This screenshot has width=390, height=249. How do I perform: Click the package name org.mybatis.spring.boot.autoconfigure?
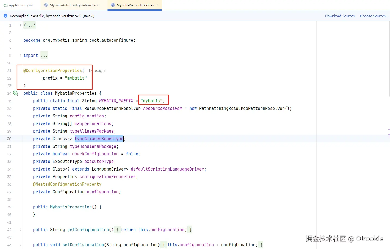[x=88, y=40]
